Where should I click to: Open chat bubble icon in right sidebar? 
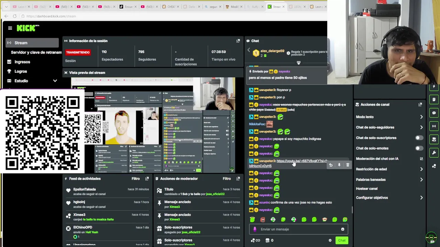pyautogui.click(x=434, y=113)
